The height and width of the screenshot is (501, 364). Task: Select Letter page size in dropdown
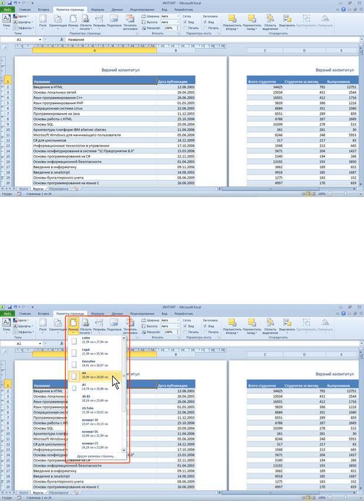[x=95, y=340]
